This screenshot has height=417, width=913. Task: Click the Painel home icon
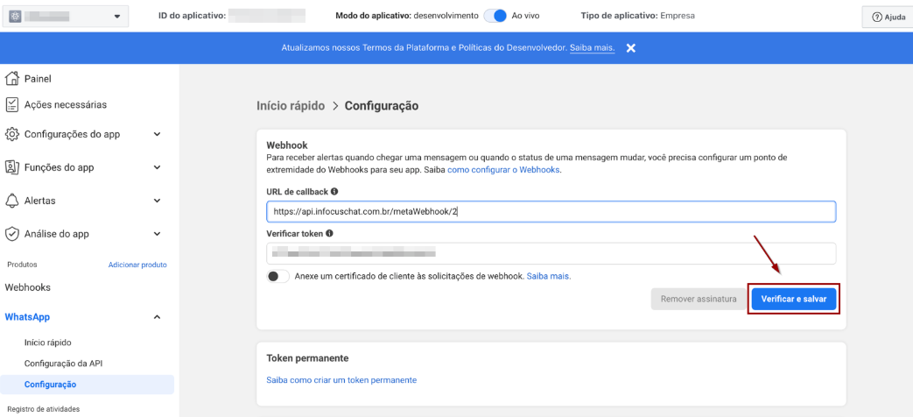coord(12,78)
